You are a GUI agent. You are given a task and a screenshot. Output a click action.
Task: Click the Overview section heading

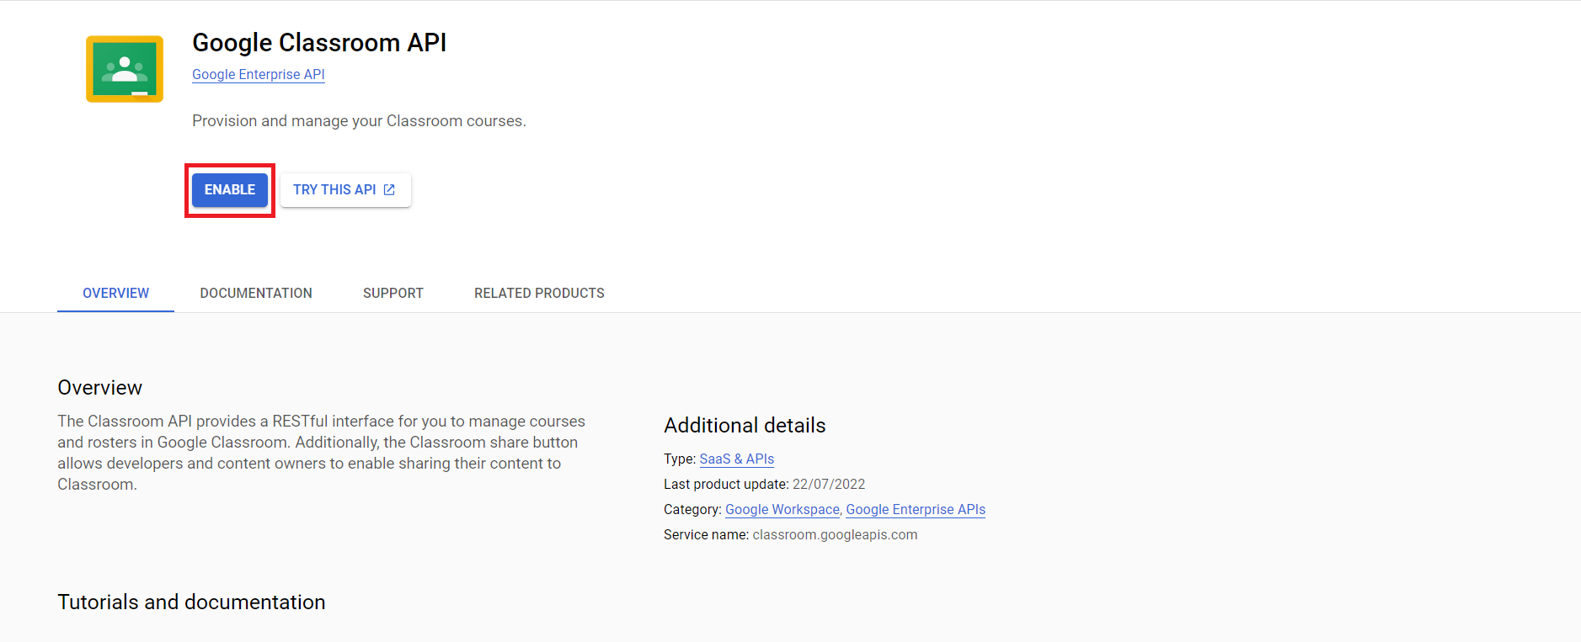click(x=100, y=388)
